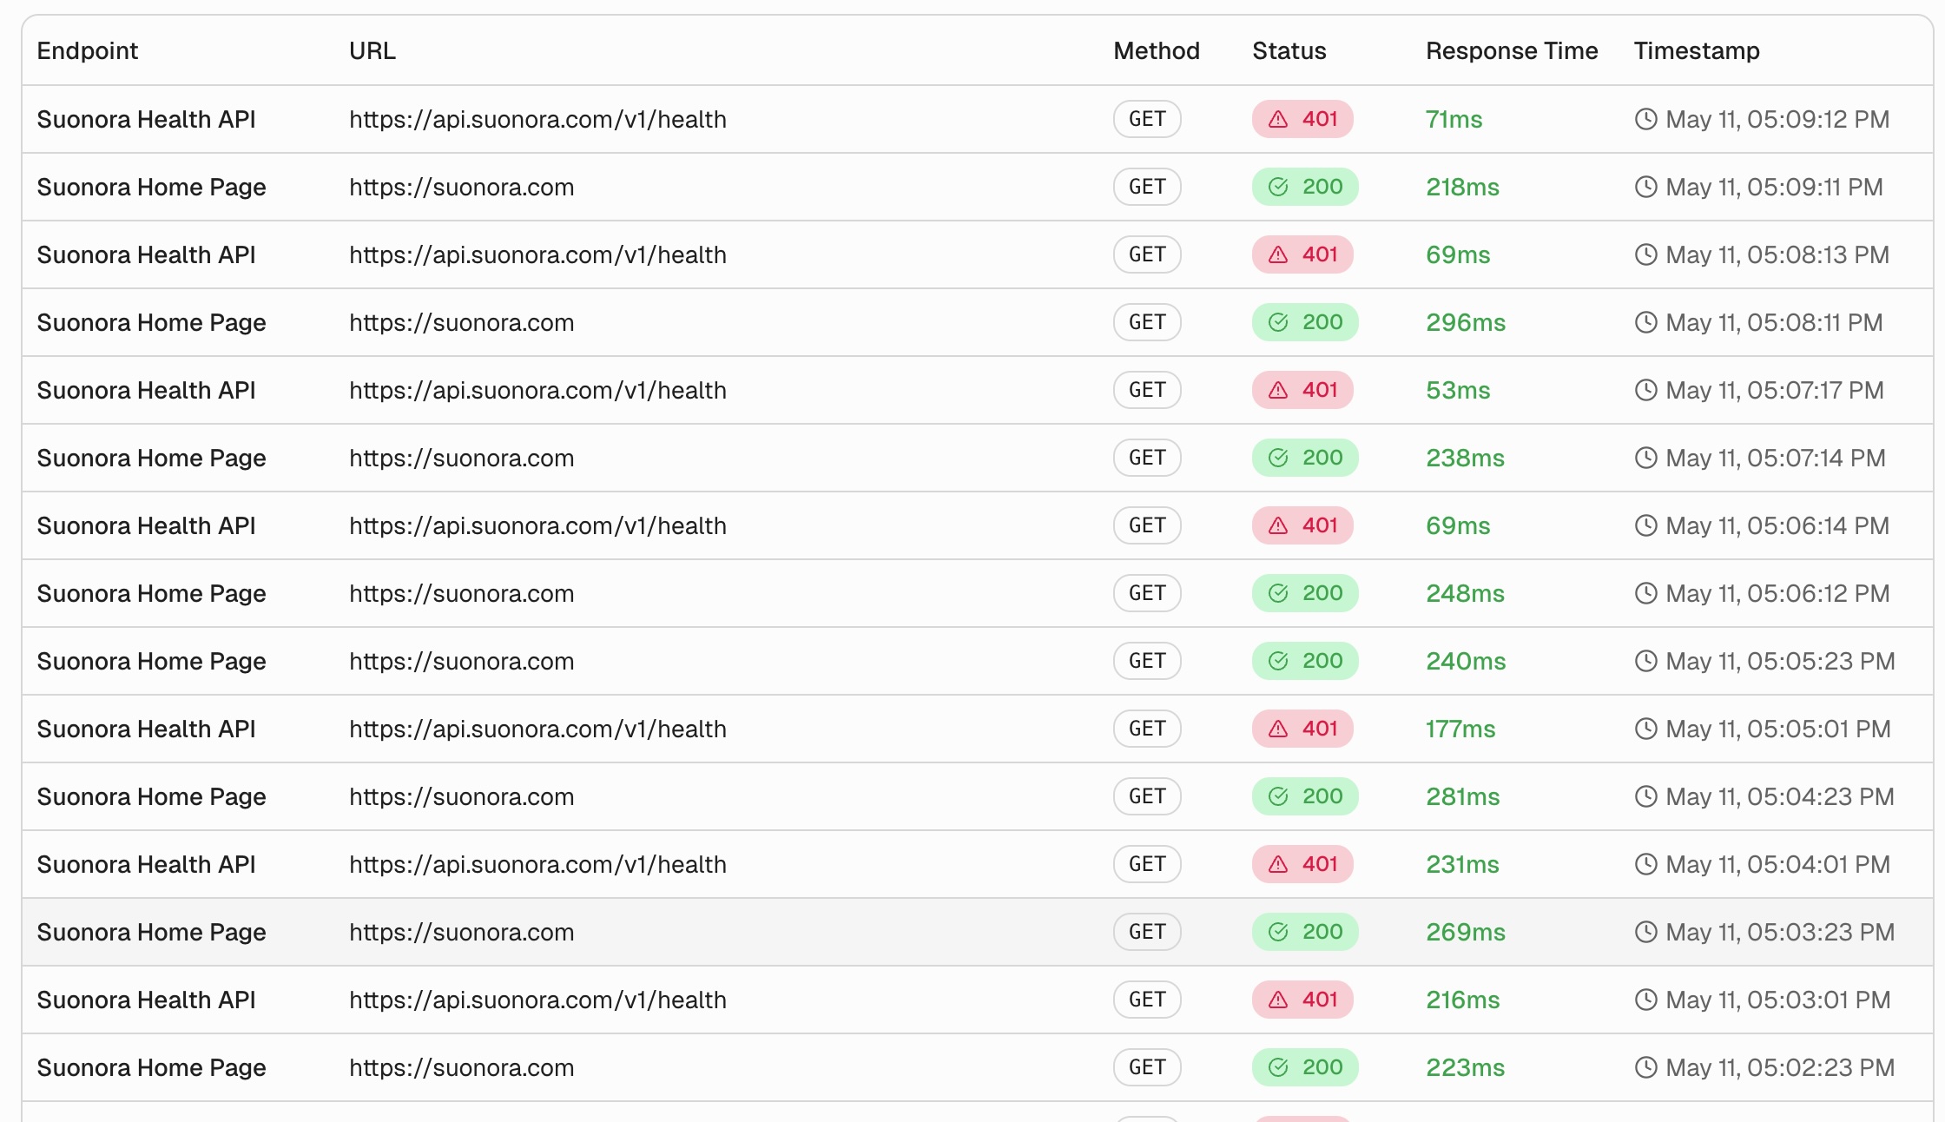Click the URL column header
Screen dimensions: 1945x1122
[x=373, y=50]
